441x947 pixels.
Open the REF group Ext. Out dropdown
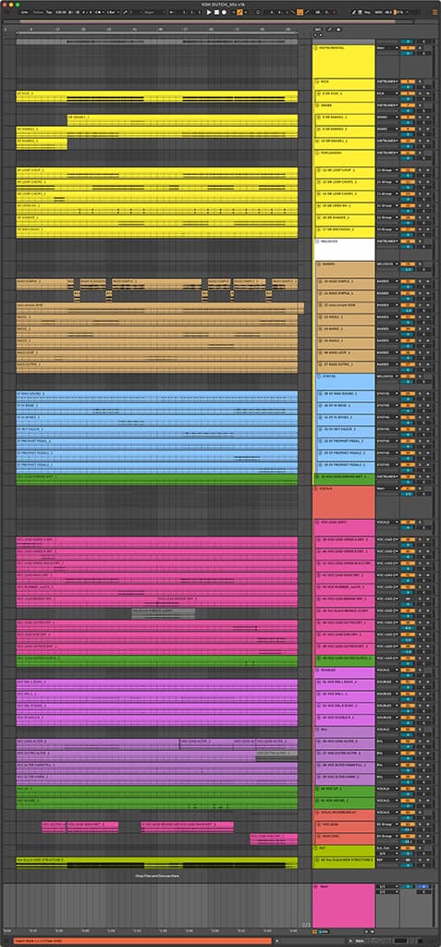click(x=387, y=848)
